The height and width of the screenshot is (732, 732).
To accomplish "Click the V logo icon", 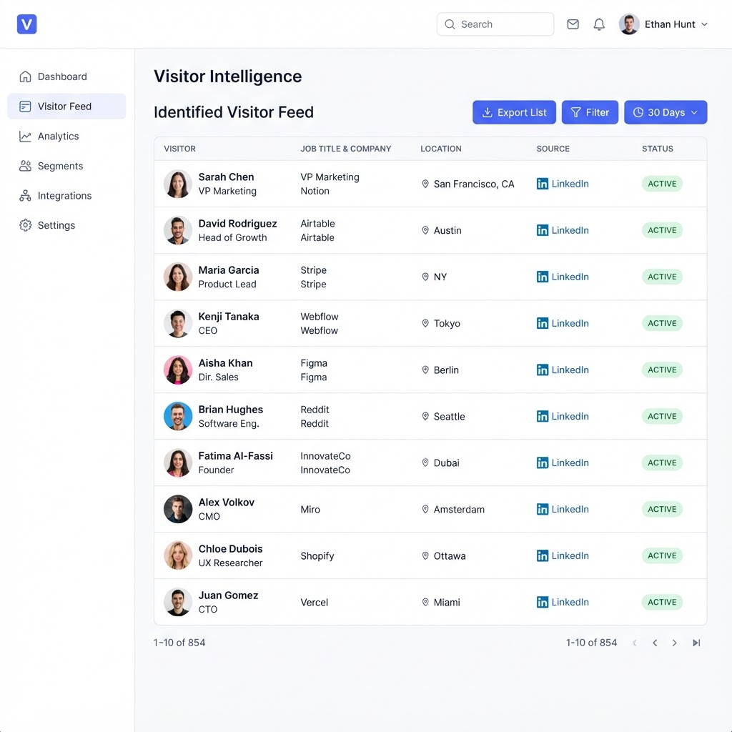I will (x=26, y=24).
